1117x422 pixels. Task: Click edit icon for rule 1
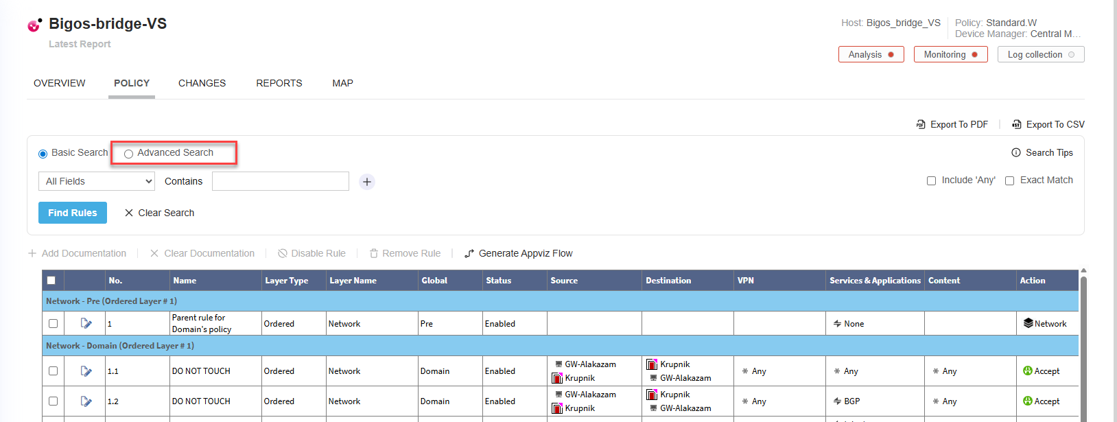[x=86, y=323]
